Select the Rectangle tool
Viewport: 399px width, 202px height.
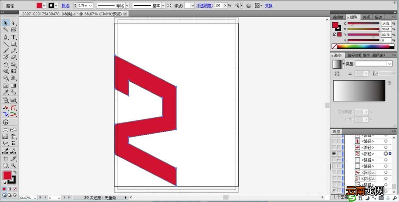click(x=13, y=44)
